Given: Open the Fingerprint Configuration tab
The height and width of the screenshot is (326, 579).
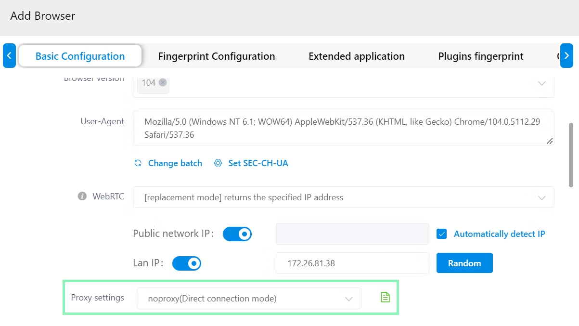Looking at the screenshot, I should pos(217,56).
